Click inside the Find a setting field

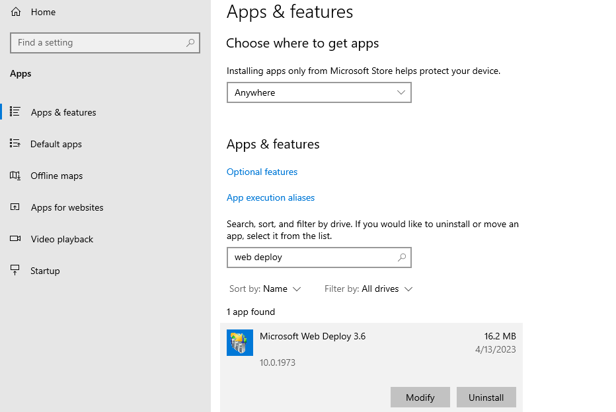click(105, 43)
